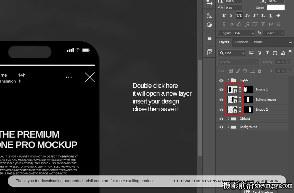Expand the Background group
Screen dimensions: 294x193
tap(228, 127)
